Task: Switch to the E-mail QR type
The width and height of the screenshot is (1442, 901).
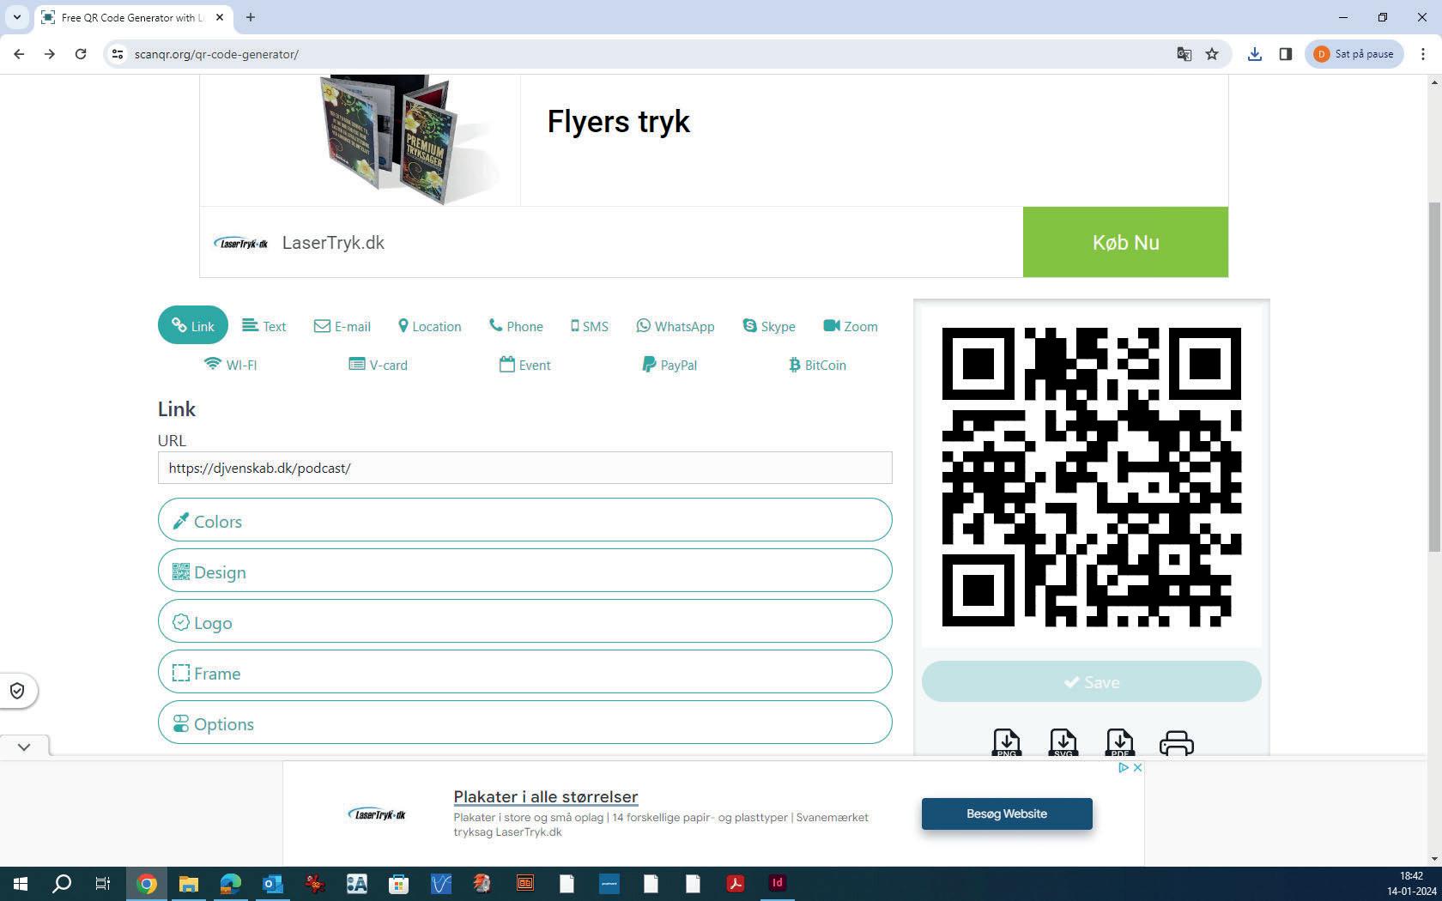Action: (342, 326)
